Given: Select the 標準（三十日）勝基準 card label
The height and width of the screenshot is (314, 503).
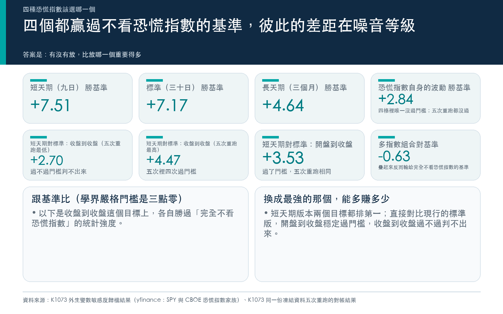Looking at the screenshot, I should click(185, 88).
